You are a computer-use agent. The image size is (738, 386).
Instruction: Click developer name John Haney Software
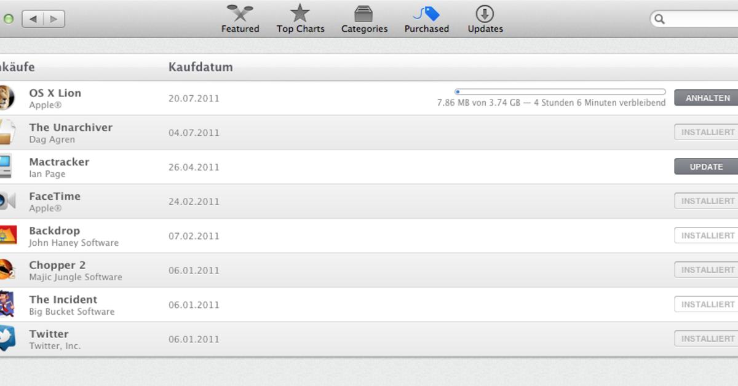click(x=74, y=243)
